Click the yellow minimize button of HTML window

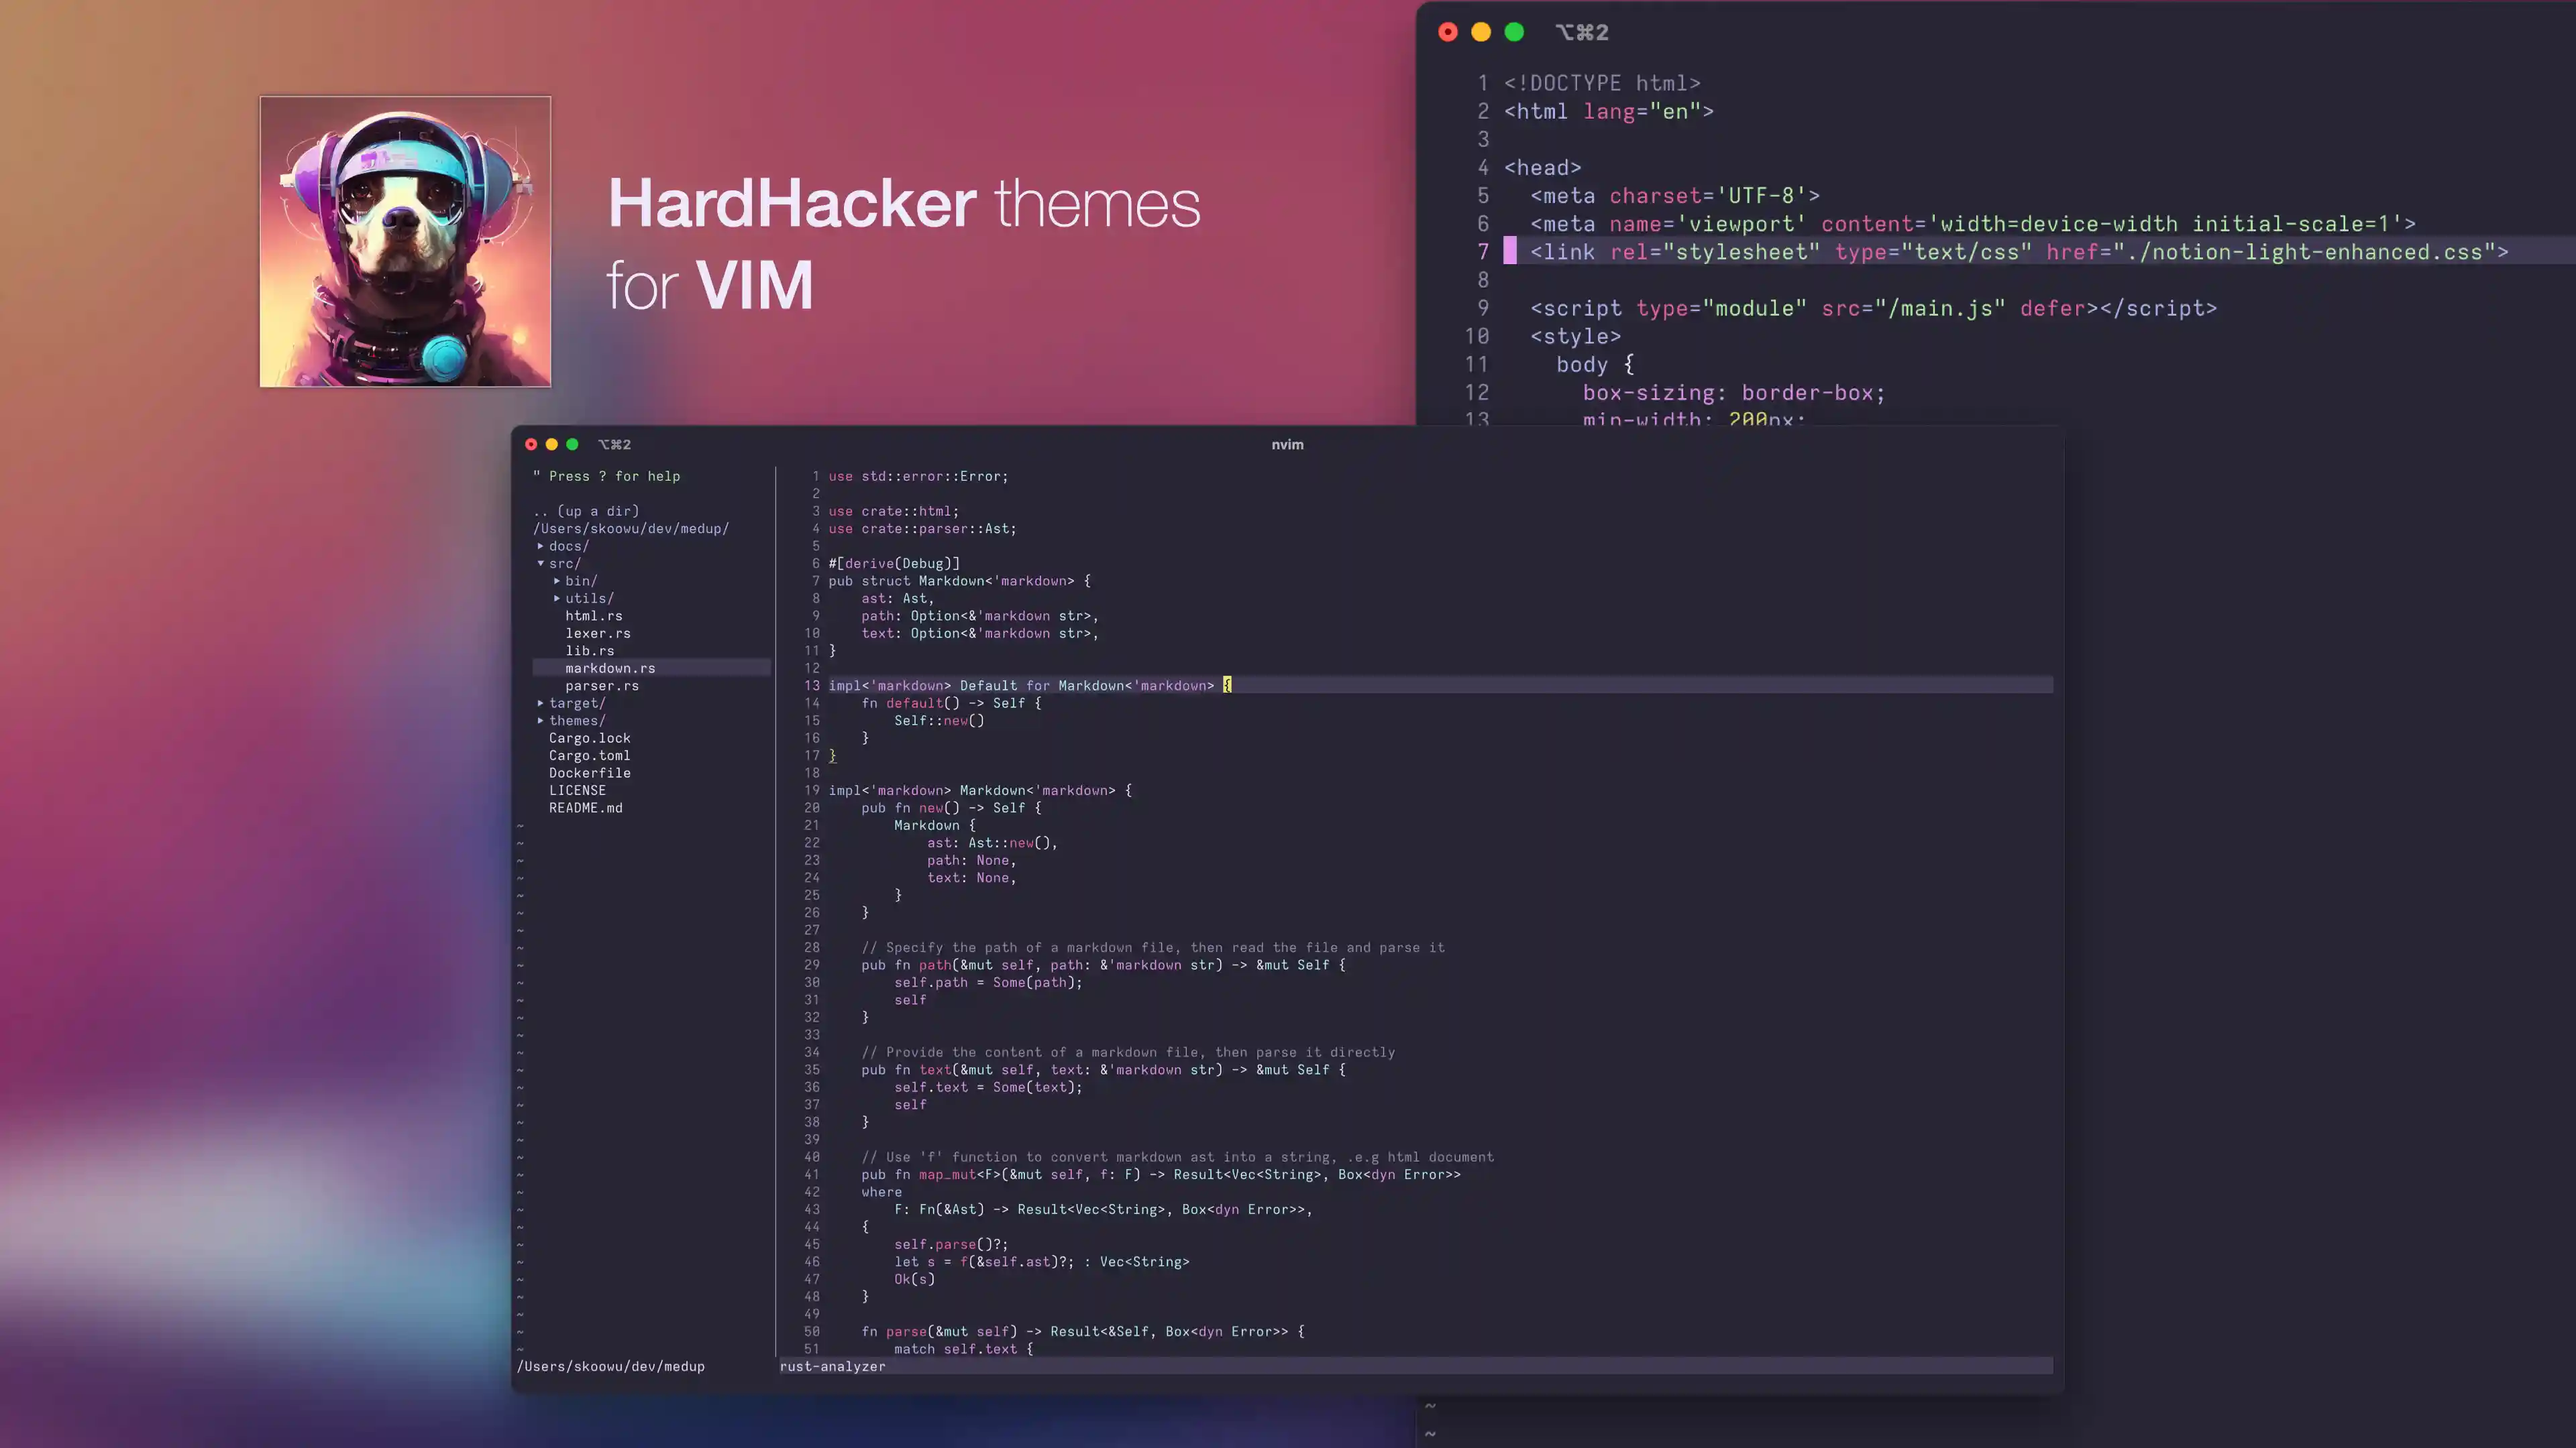[x=1481, y=32]
